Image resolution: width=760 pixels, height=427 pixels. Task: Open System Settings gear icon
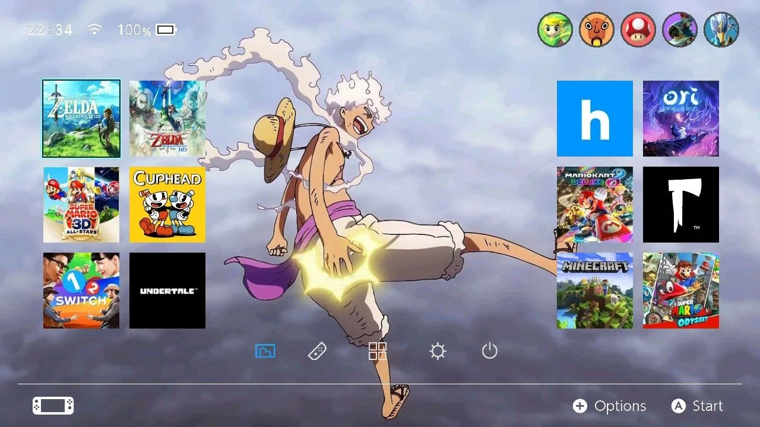point(438,352)
